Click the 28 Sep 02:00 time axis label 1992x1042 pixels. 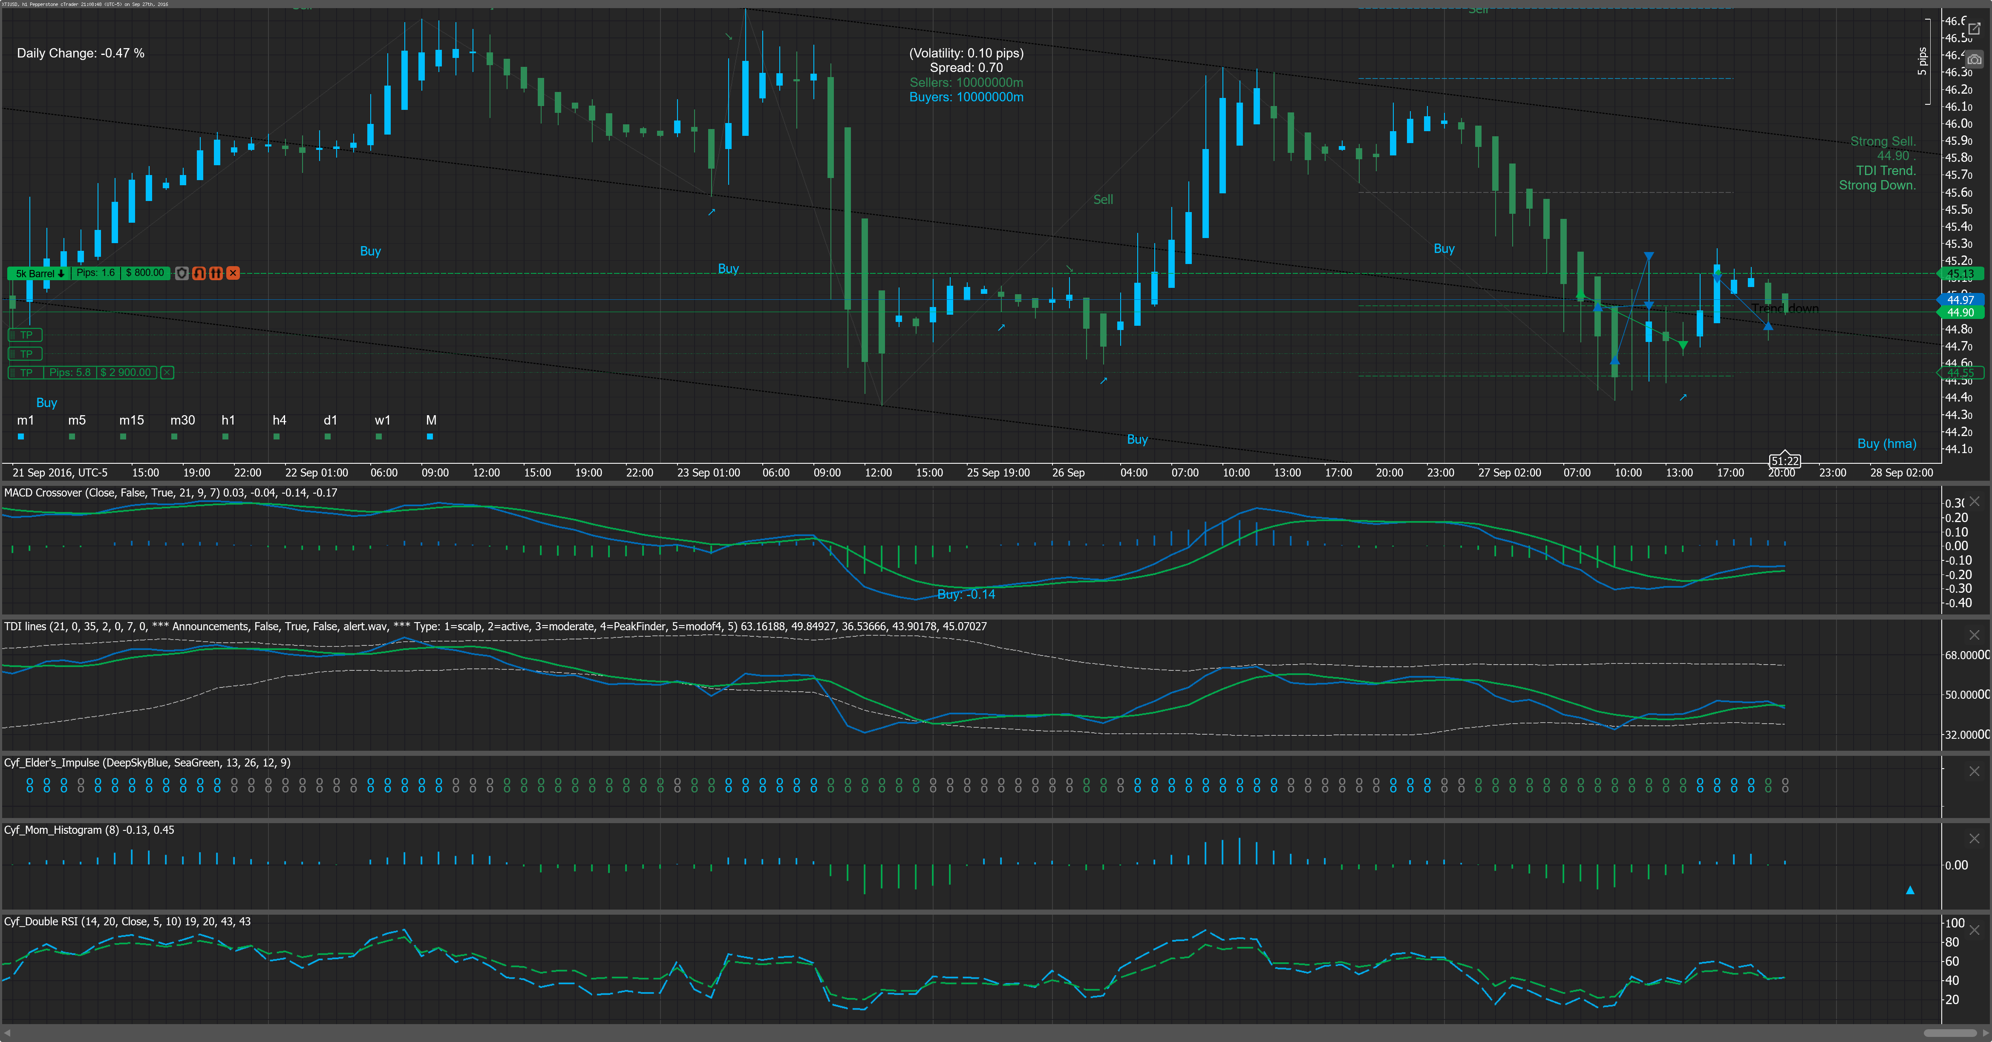tap(1901, 472)
